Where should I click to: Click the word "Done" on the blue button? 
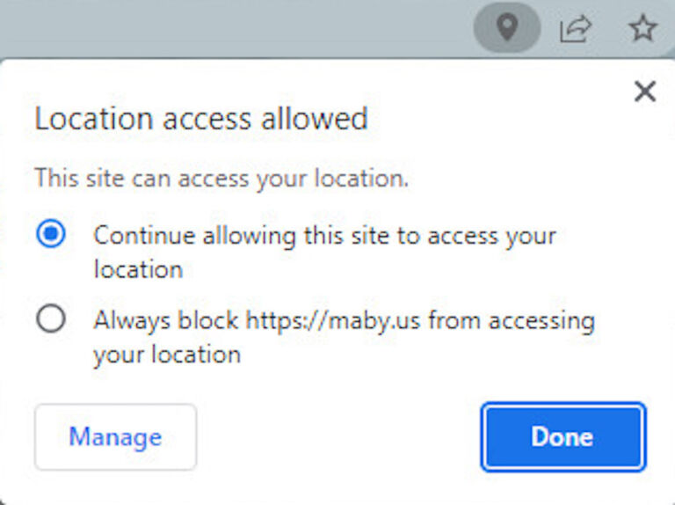pyautogui.click(x=562, y=436)
